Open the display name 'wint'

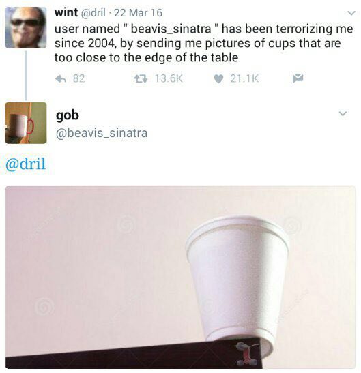(66, 12)
